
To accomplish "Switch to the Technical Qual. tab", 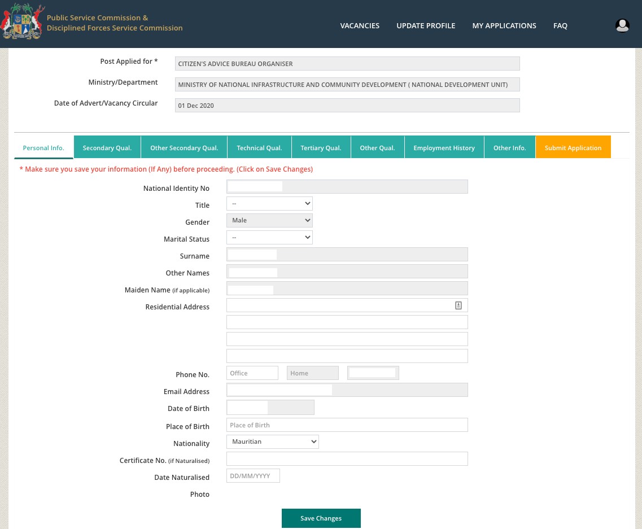I will point(259,147).
